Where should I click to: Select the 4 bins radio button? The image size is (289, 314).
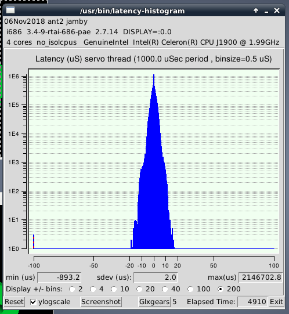[93, 289]
